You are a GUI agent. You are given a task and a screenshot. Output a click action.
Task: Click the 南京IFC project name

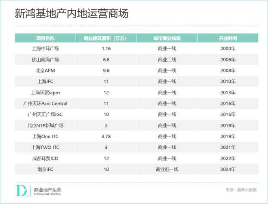click(x=45, y=170)
